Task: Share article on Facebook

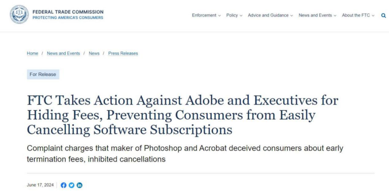Action: [64, 185]
